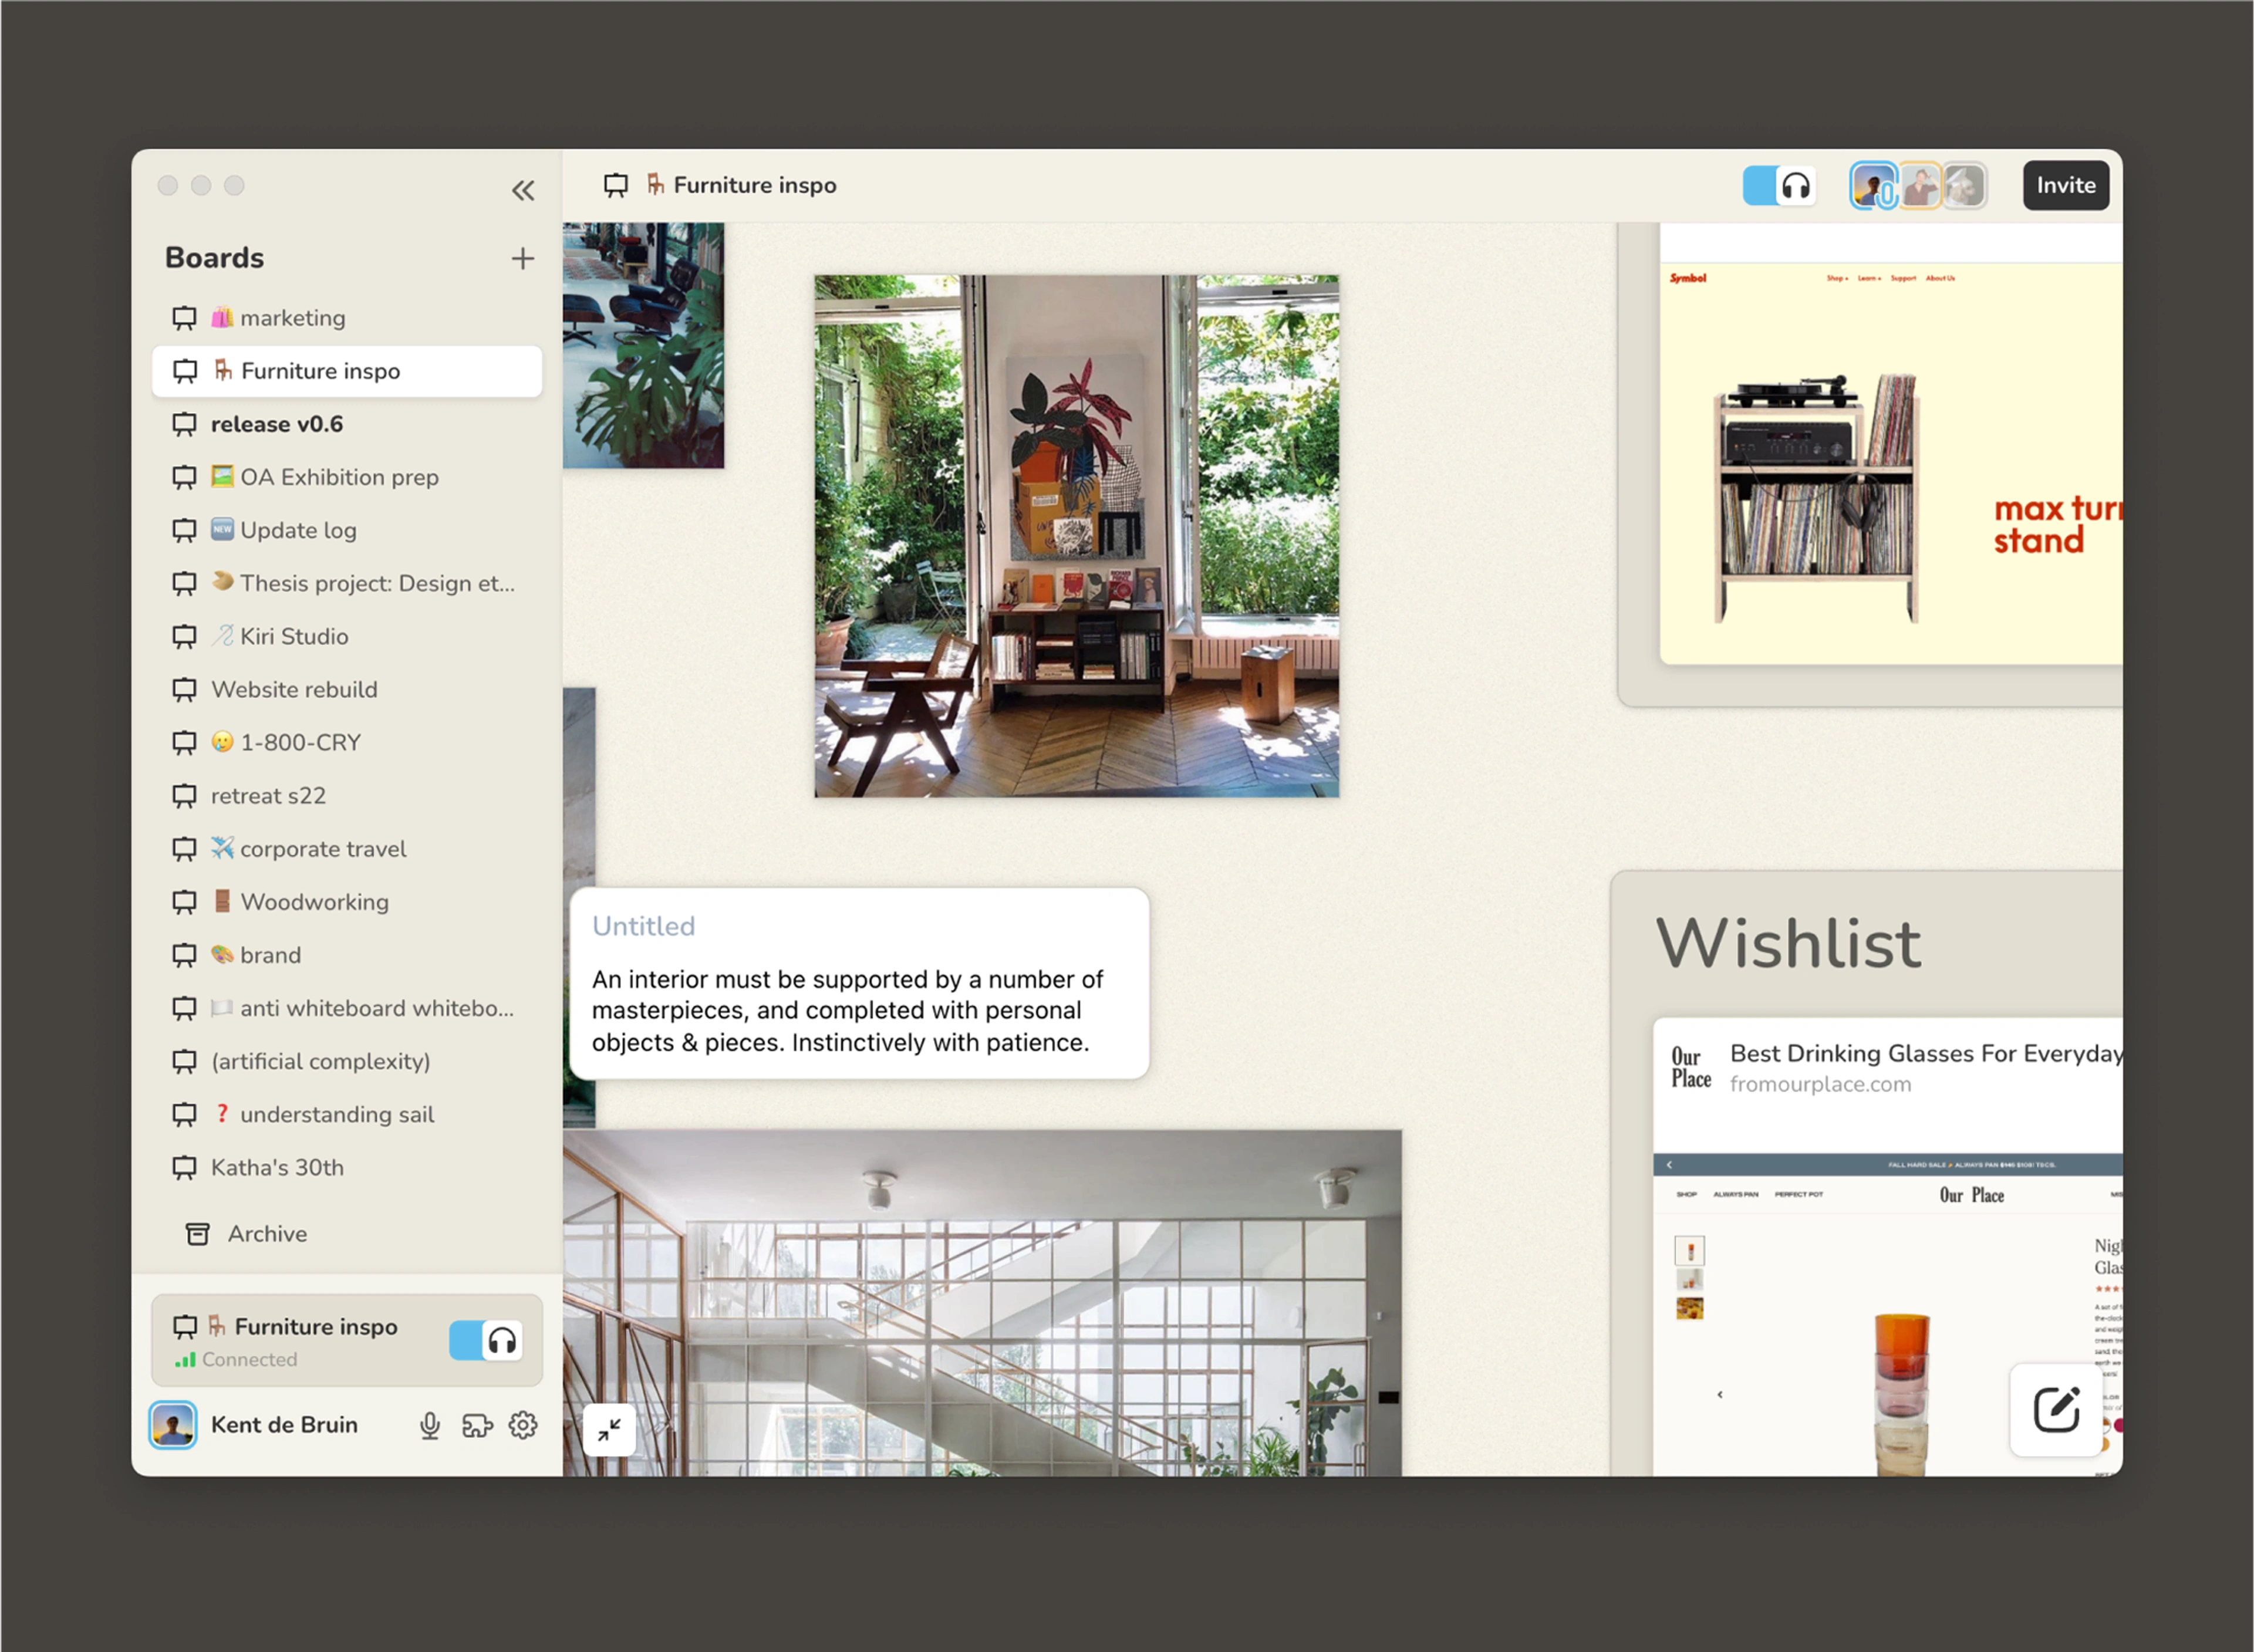Open the marketing board
The width and height of the screenshot is (2254, 1652).
point(292,318)
